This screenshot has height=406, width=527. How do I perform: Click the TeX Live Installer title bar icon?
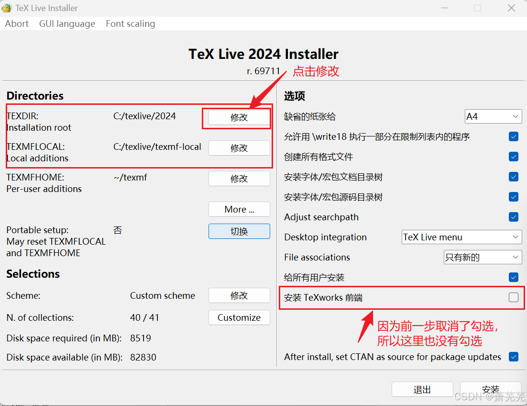[x=6, y=8]
